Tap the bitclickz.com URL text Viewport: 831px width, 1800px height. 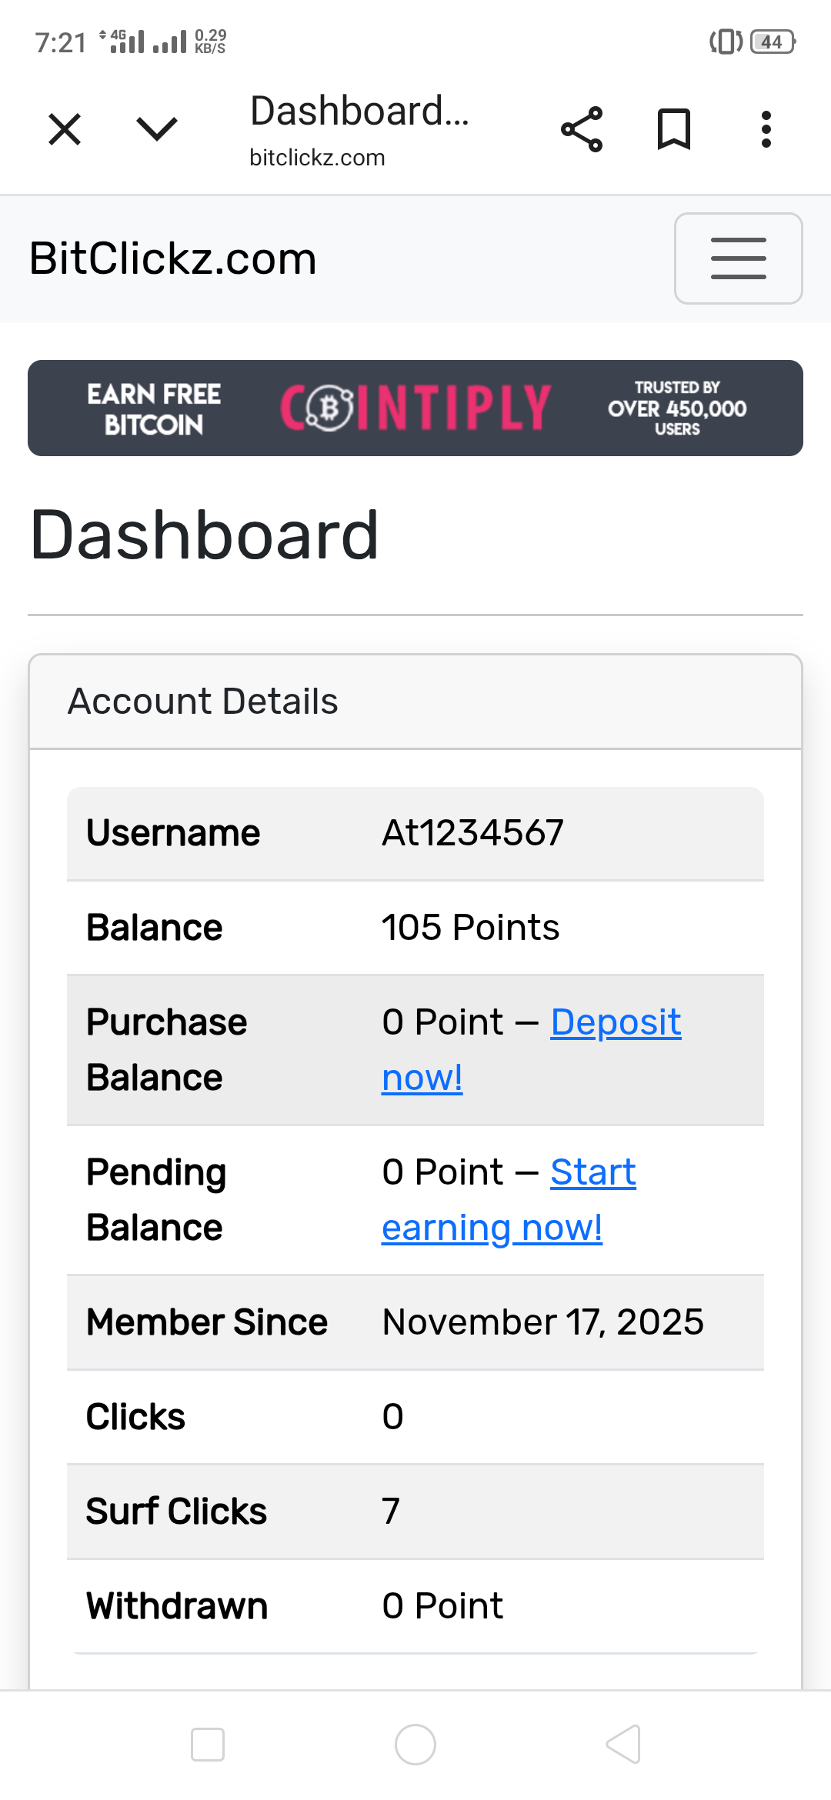tap(317, 158)
